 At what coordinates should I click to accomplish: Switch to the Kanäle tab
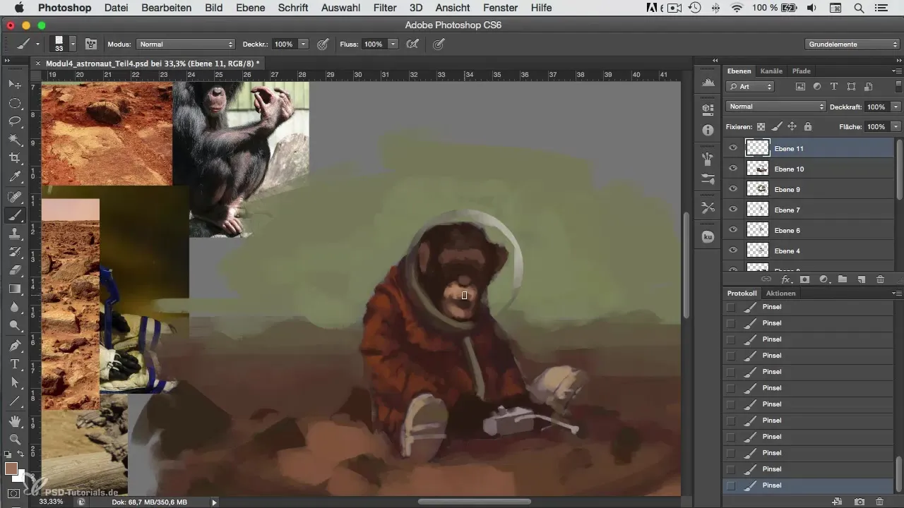coord(771,71)
